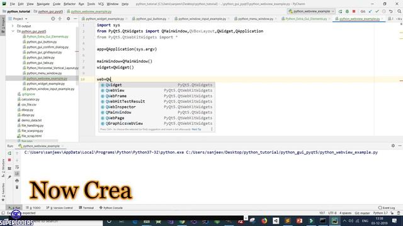403x226 pixels.
Task: Toggle tool window bars button in status bar corner
Action: coord(3,213)
